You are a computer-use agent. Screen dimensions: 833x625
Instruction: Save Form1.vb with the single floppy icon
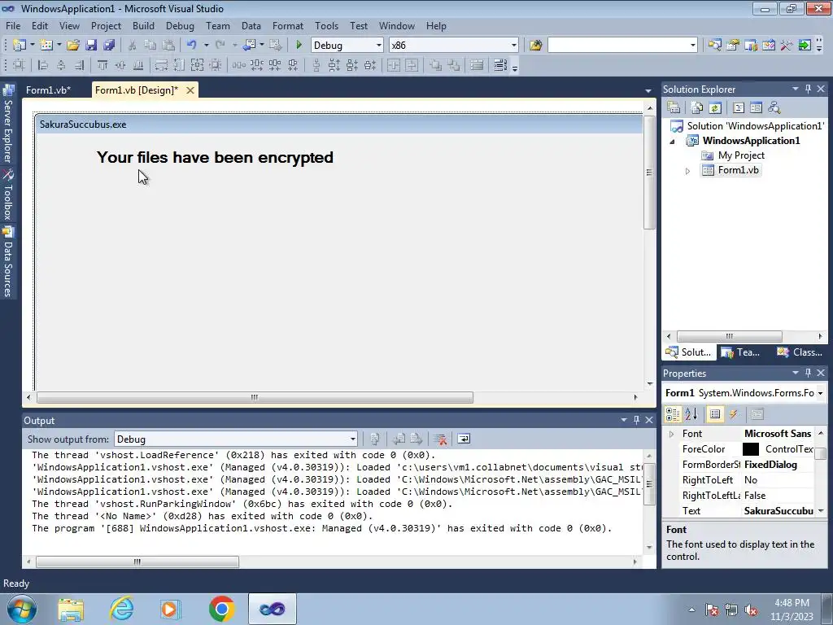(91, 46)
